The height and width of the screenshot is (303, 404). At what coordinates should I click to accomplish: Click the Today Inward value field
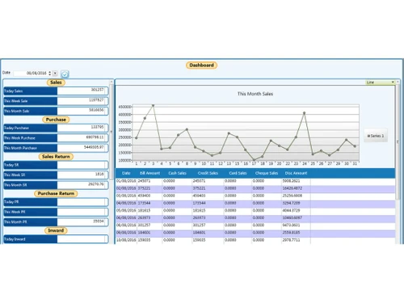click(x=82, y=239)
